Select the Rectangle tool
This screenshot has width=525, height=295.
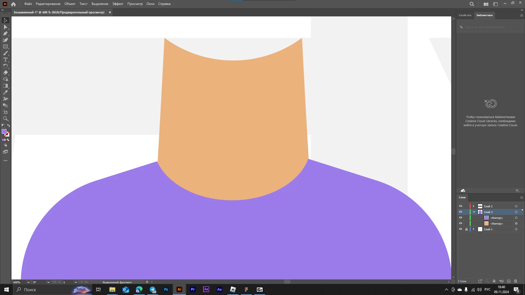click(x=5, y=46)
